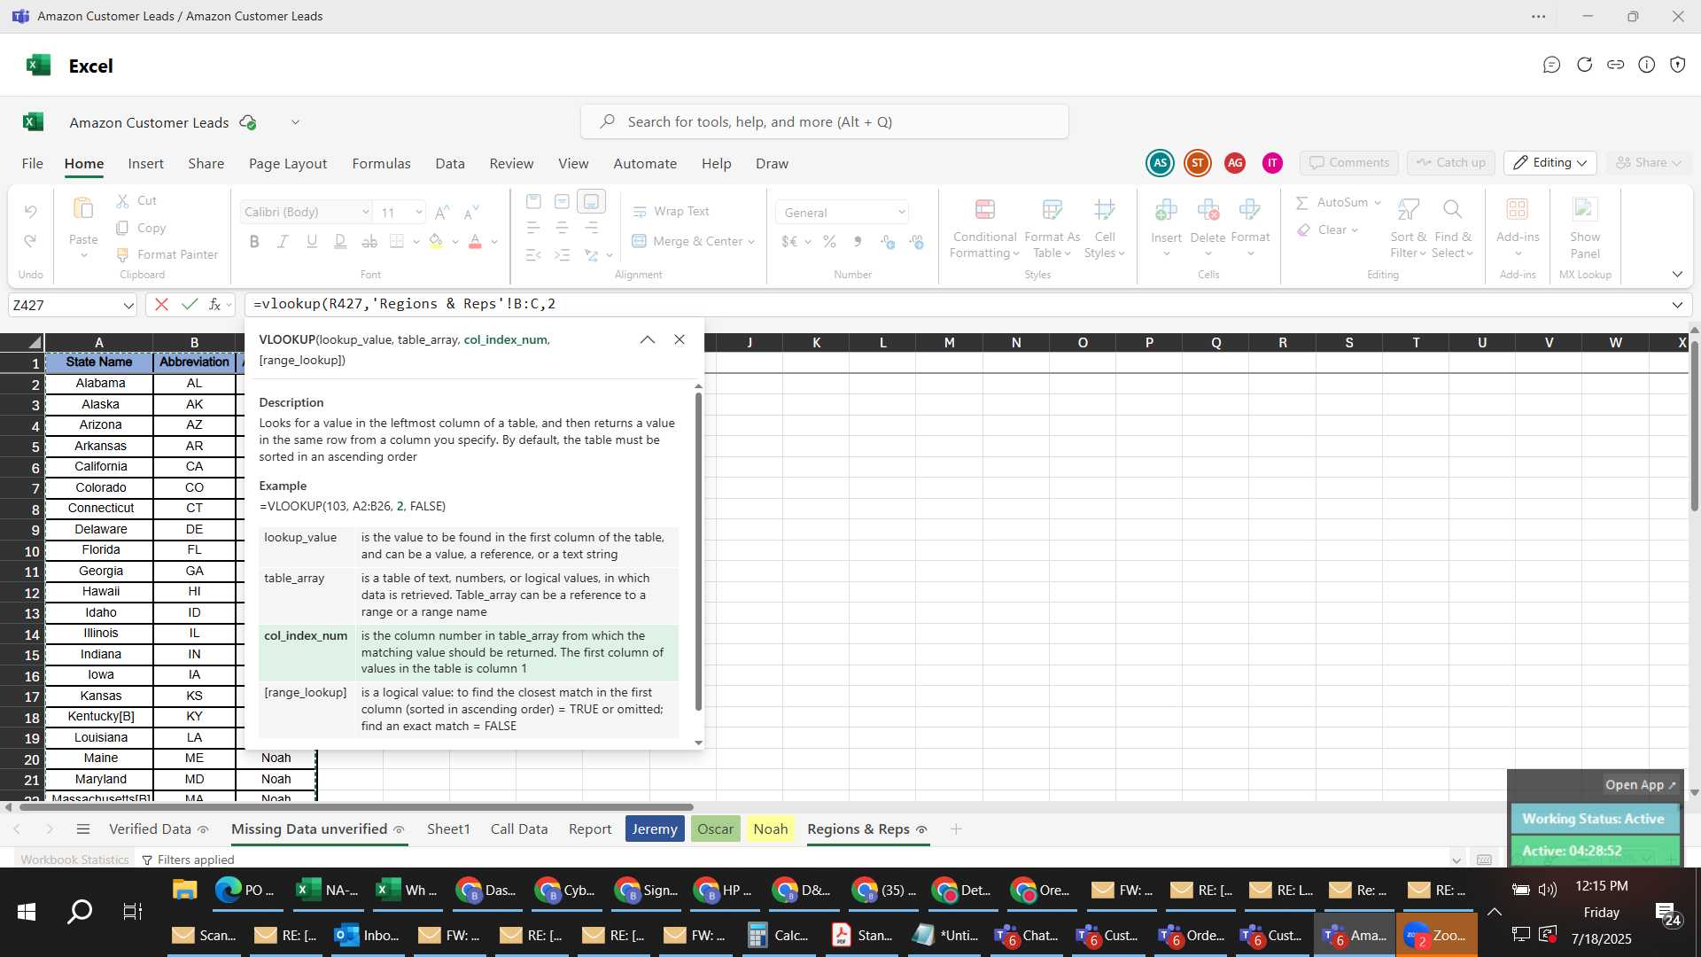
Task: Click the Format As Table icon
Action: tap(1052, 210)
